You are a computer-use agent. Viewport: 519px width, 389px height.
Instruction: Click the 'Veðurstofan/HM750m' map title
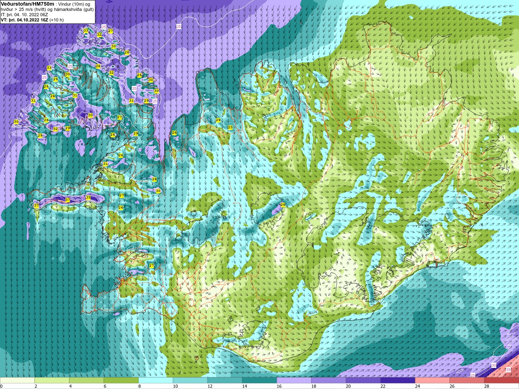pyautogui.click(x=28, y=4)
